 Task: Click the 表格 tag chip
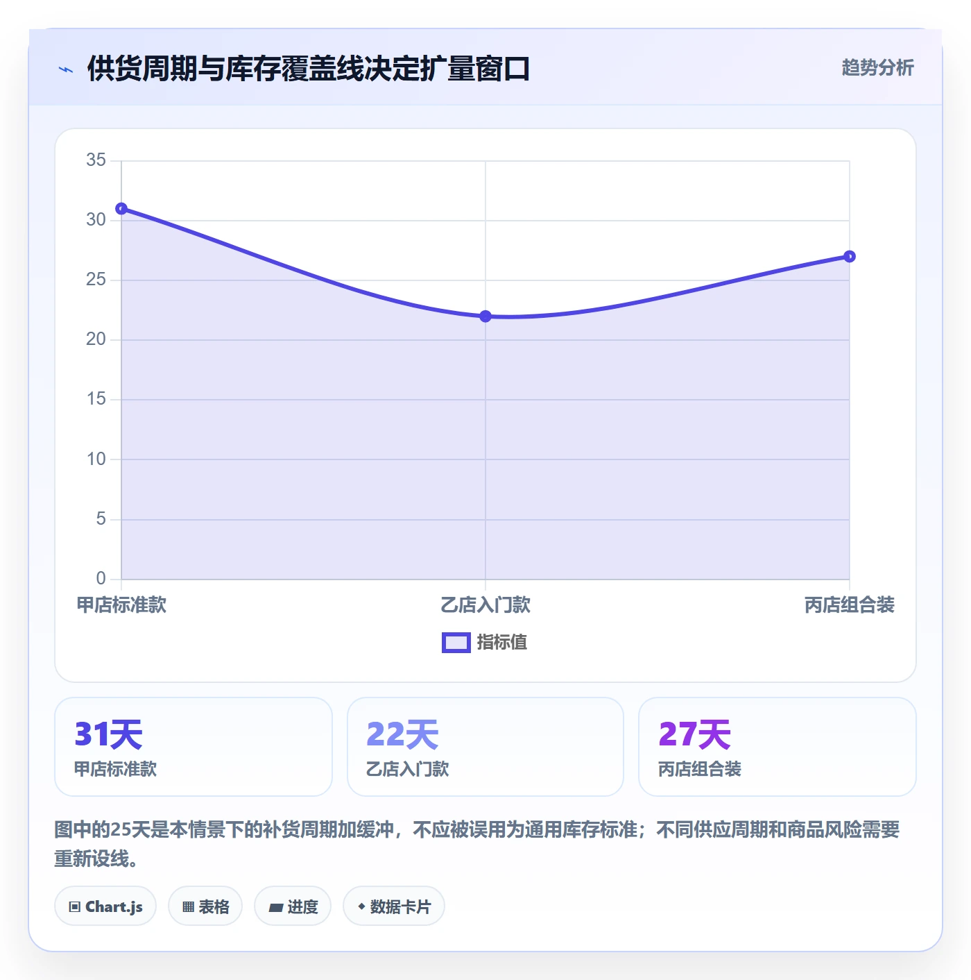[x=205, y=906]
